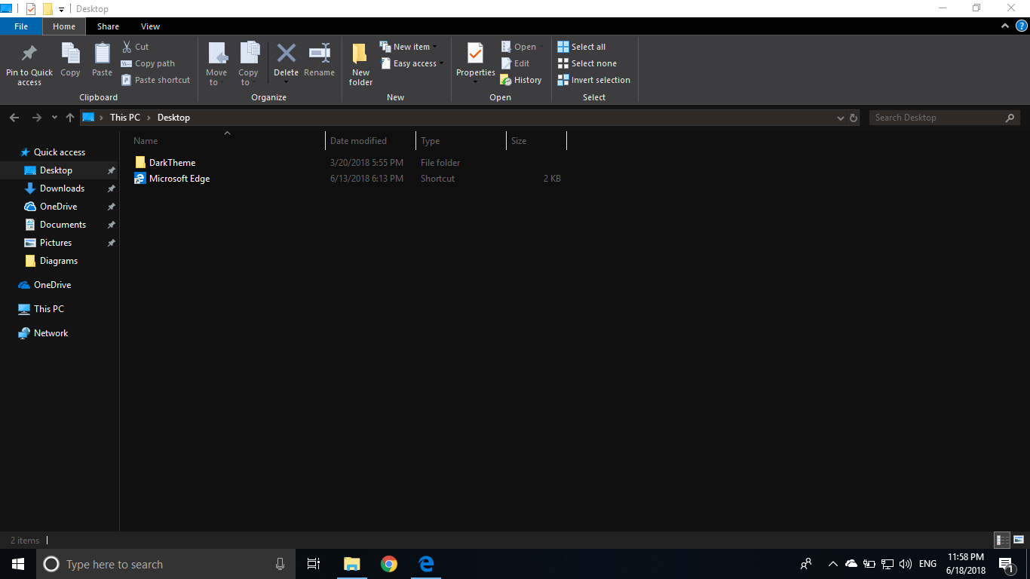Click Select none in the ribbon

click(587, 63)
